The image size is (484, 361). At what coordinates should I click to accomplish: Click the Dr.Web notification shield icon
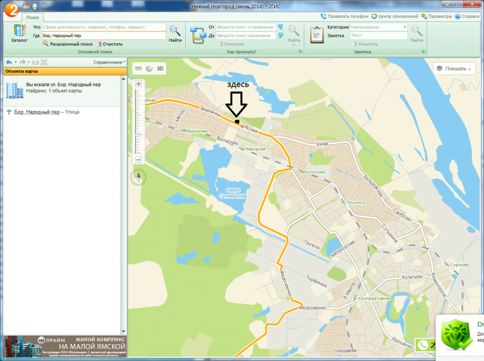[x=457, y=335]
